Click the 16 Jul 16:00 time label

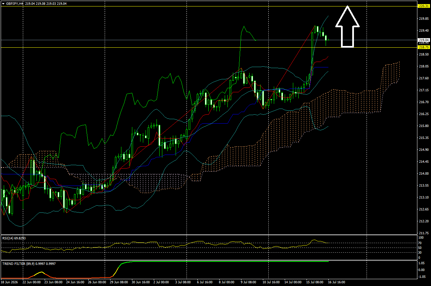(x=337, y=282)
